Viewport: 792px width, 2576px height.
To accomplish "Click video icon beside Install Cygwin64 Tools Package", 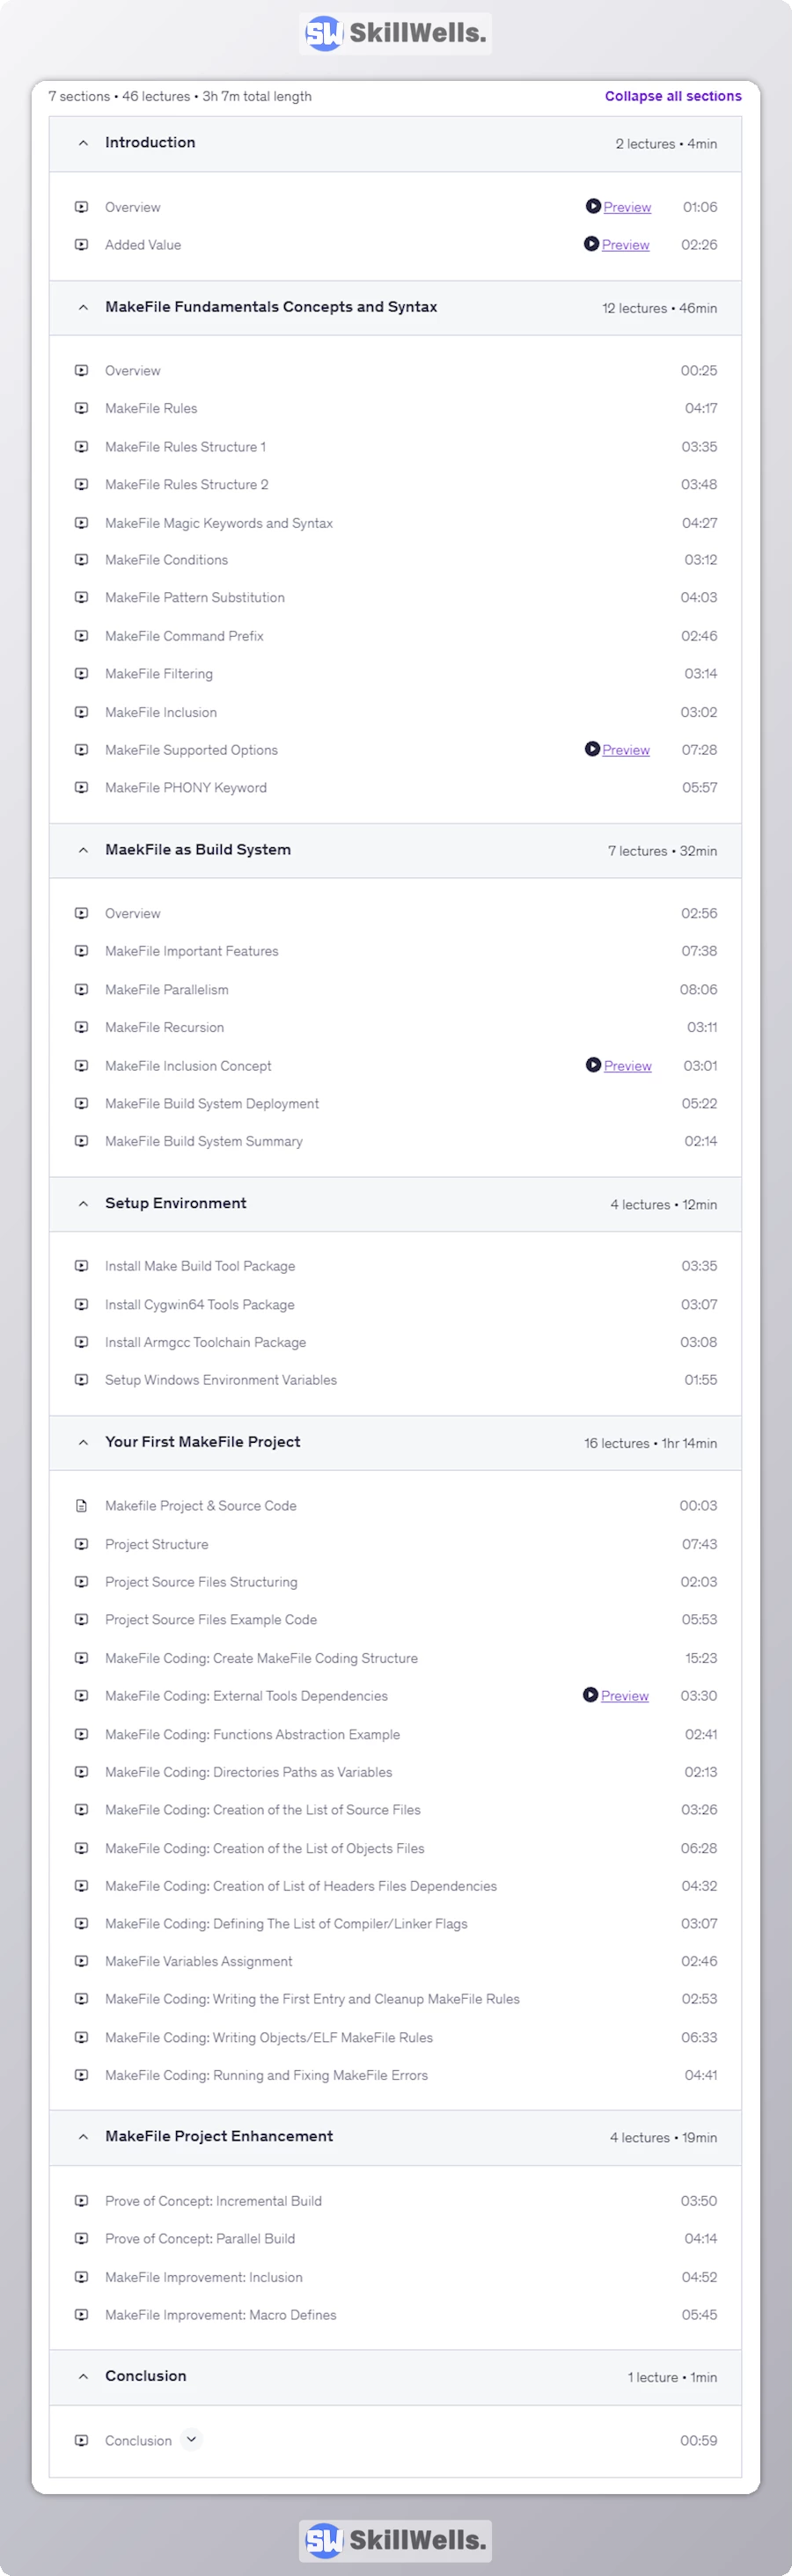I will coord(82,1305).
